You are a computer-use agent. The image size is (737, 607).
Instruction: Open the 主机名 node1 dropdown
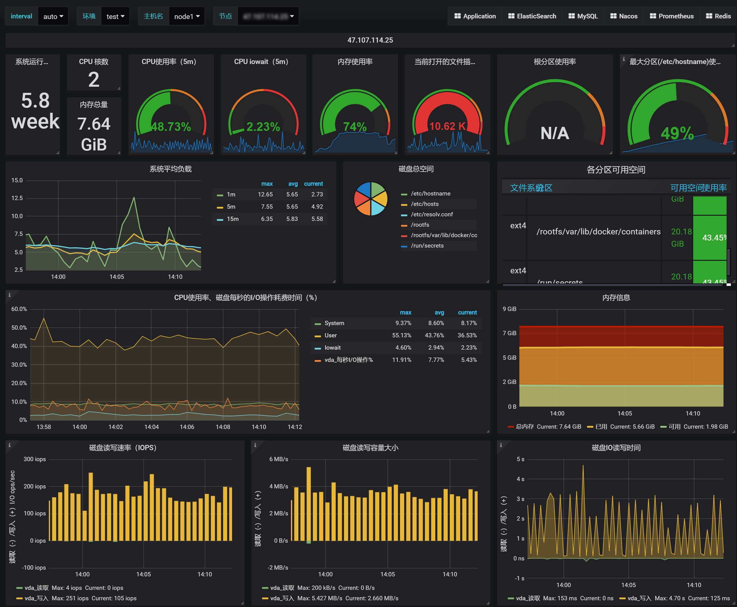tap(187, 17)
